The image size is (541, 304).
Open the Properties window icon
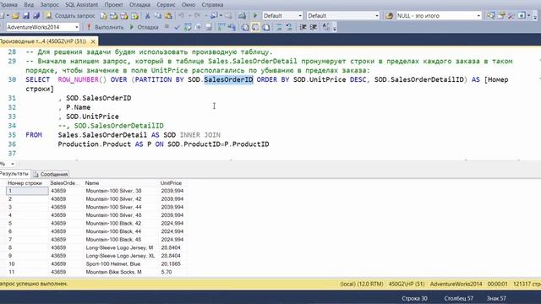coord(501,16)
